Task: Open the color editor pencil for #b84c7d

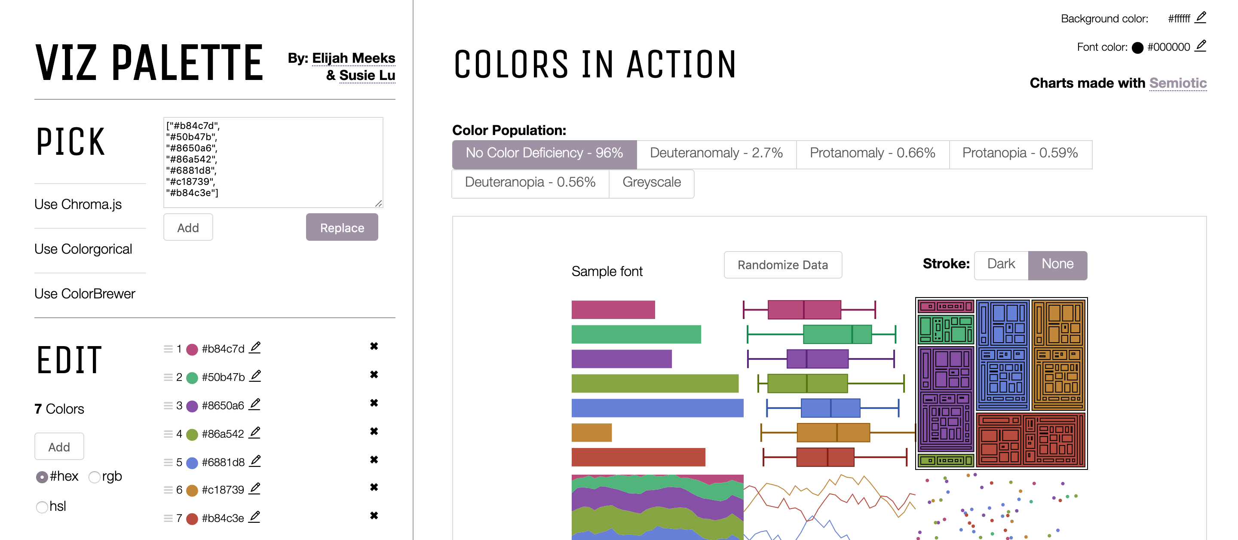Action: (256, 347)
